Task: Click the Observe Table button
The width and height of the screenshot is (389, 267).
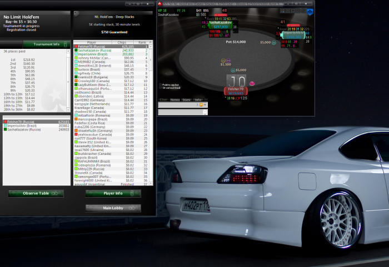Action: (36, 193)
